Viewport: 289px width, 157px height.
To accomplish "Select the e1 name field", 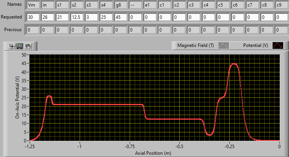I will click(150, 5).
